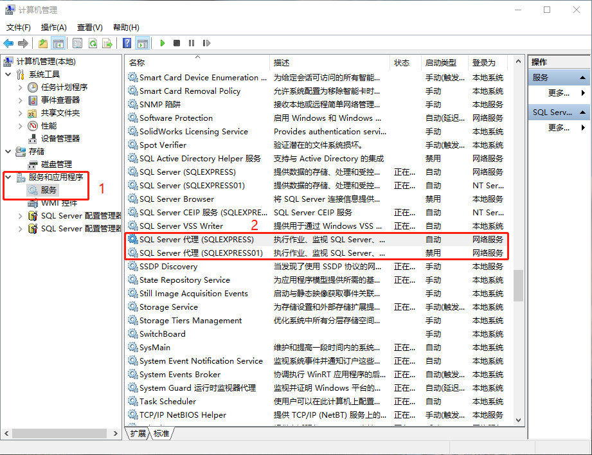
Task: Select WMI 控件 in the tree
Action: coord(59,203)
